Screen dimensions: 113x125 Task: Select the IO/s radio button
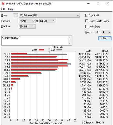pos(97,123)
